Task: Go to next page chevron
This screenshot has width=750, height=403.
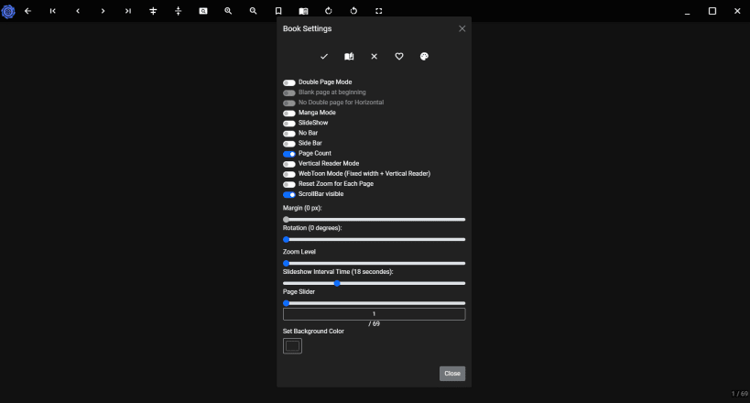Action: (103, 11)
